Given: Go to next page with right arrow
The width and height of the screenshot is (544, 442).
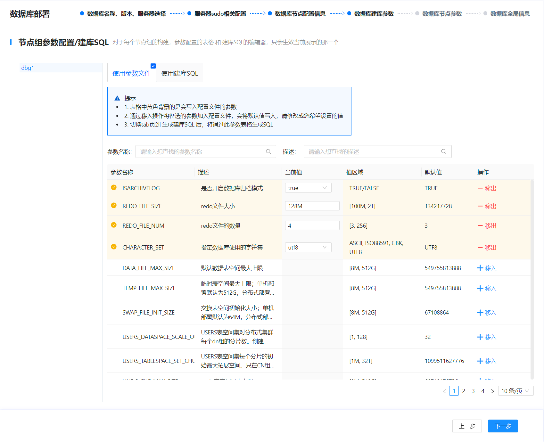Looking at the screenshot, I should 492,391.
